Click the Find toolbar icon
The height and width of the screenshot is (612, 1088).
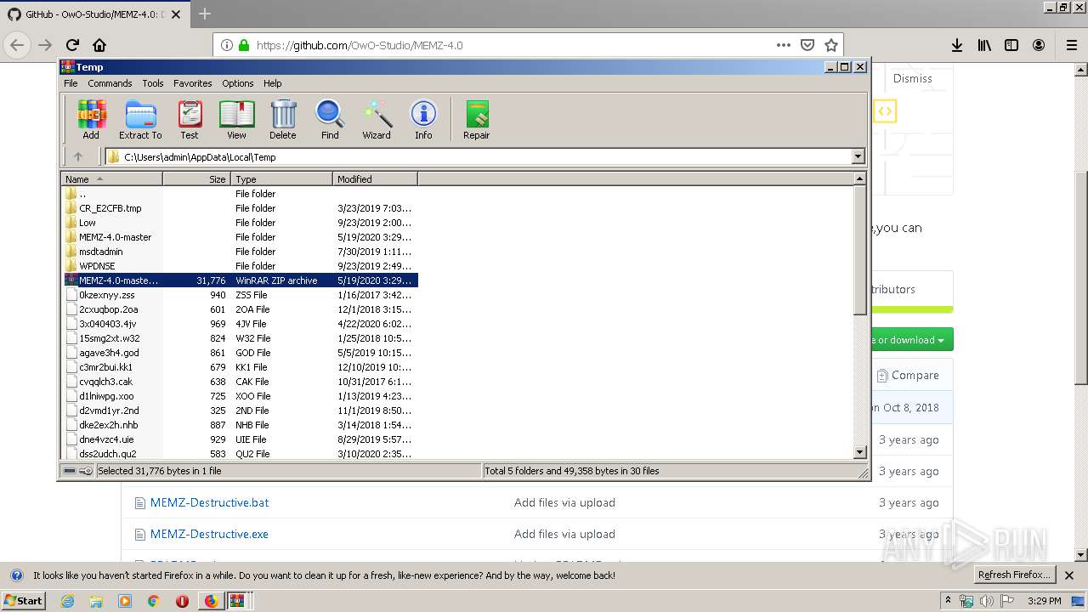330,119
